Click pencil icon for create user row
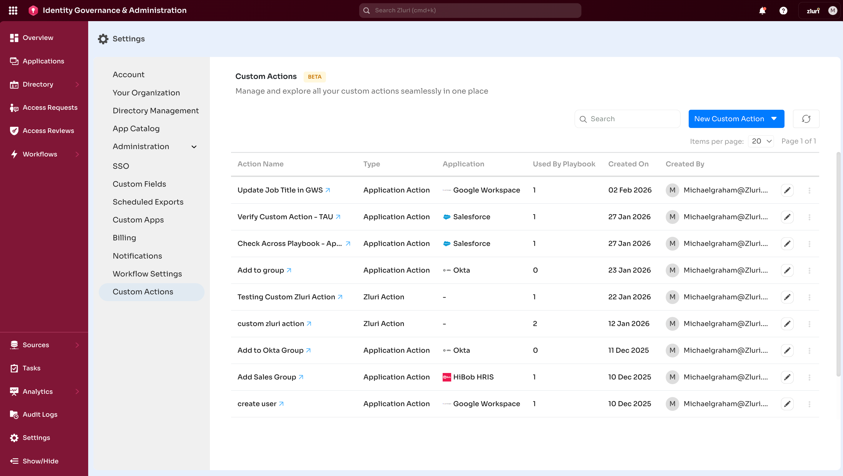Screen dimensions: 843x476 pyautogui.click(x=787, y=404)
